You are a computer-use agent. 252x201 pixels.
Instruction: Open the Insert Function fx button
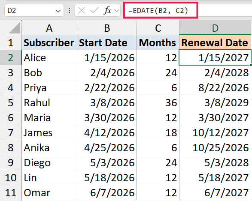pos(107,11)
